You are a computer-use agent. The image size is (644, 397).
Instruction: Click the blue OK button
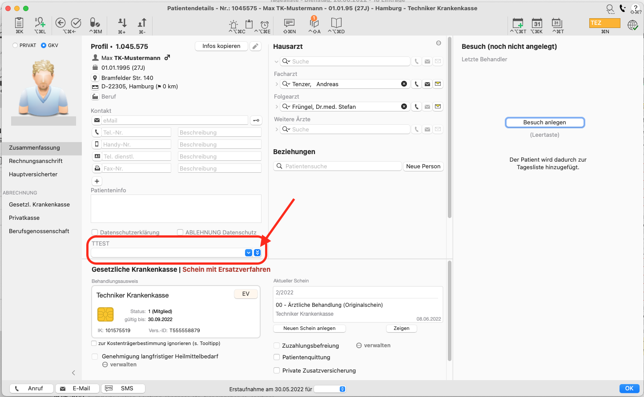(629, 389)
